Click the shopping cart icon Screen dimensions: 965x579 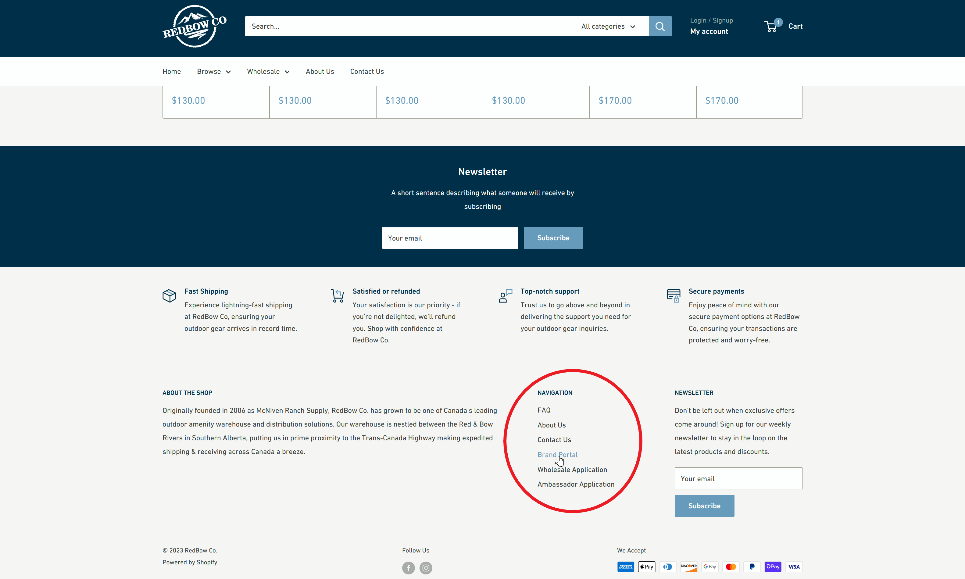coord(770,26)
